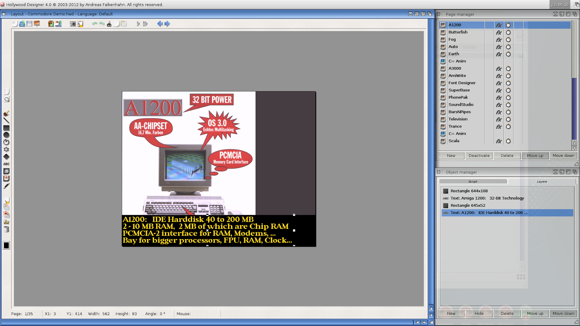Select the SoundStudio page

click(505, 105)
